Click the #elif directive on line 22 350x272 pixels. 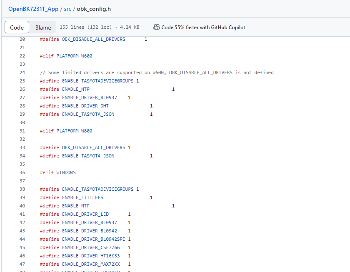pos(47,56)
